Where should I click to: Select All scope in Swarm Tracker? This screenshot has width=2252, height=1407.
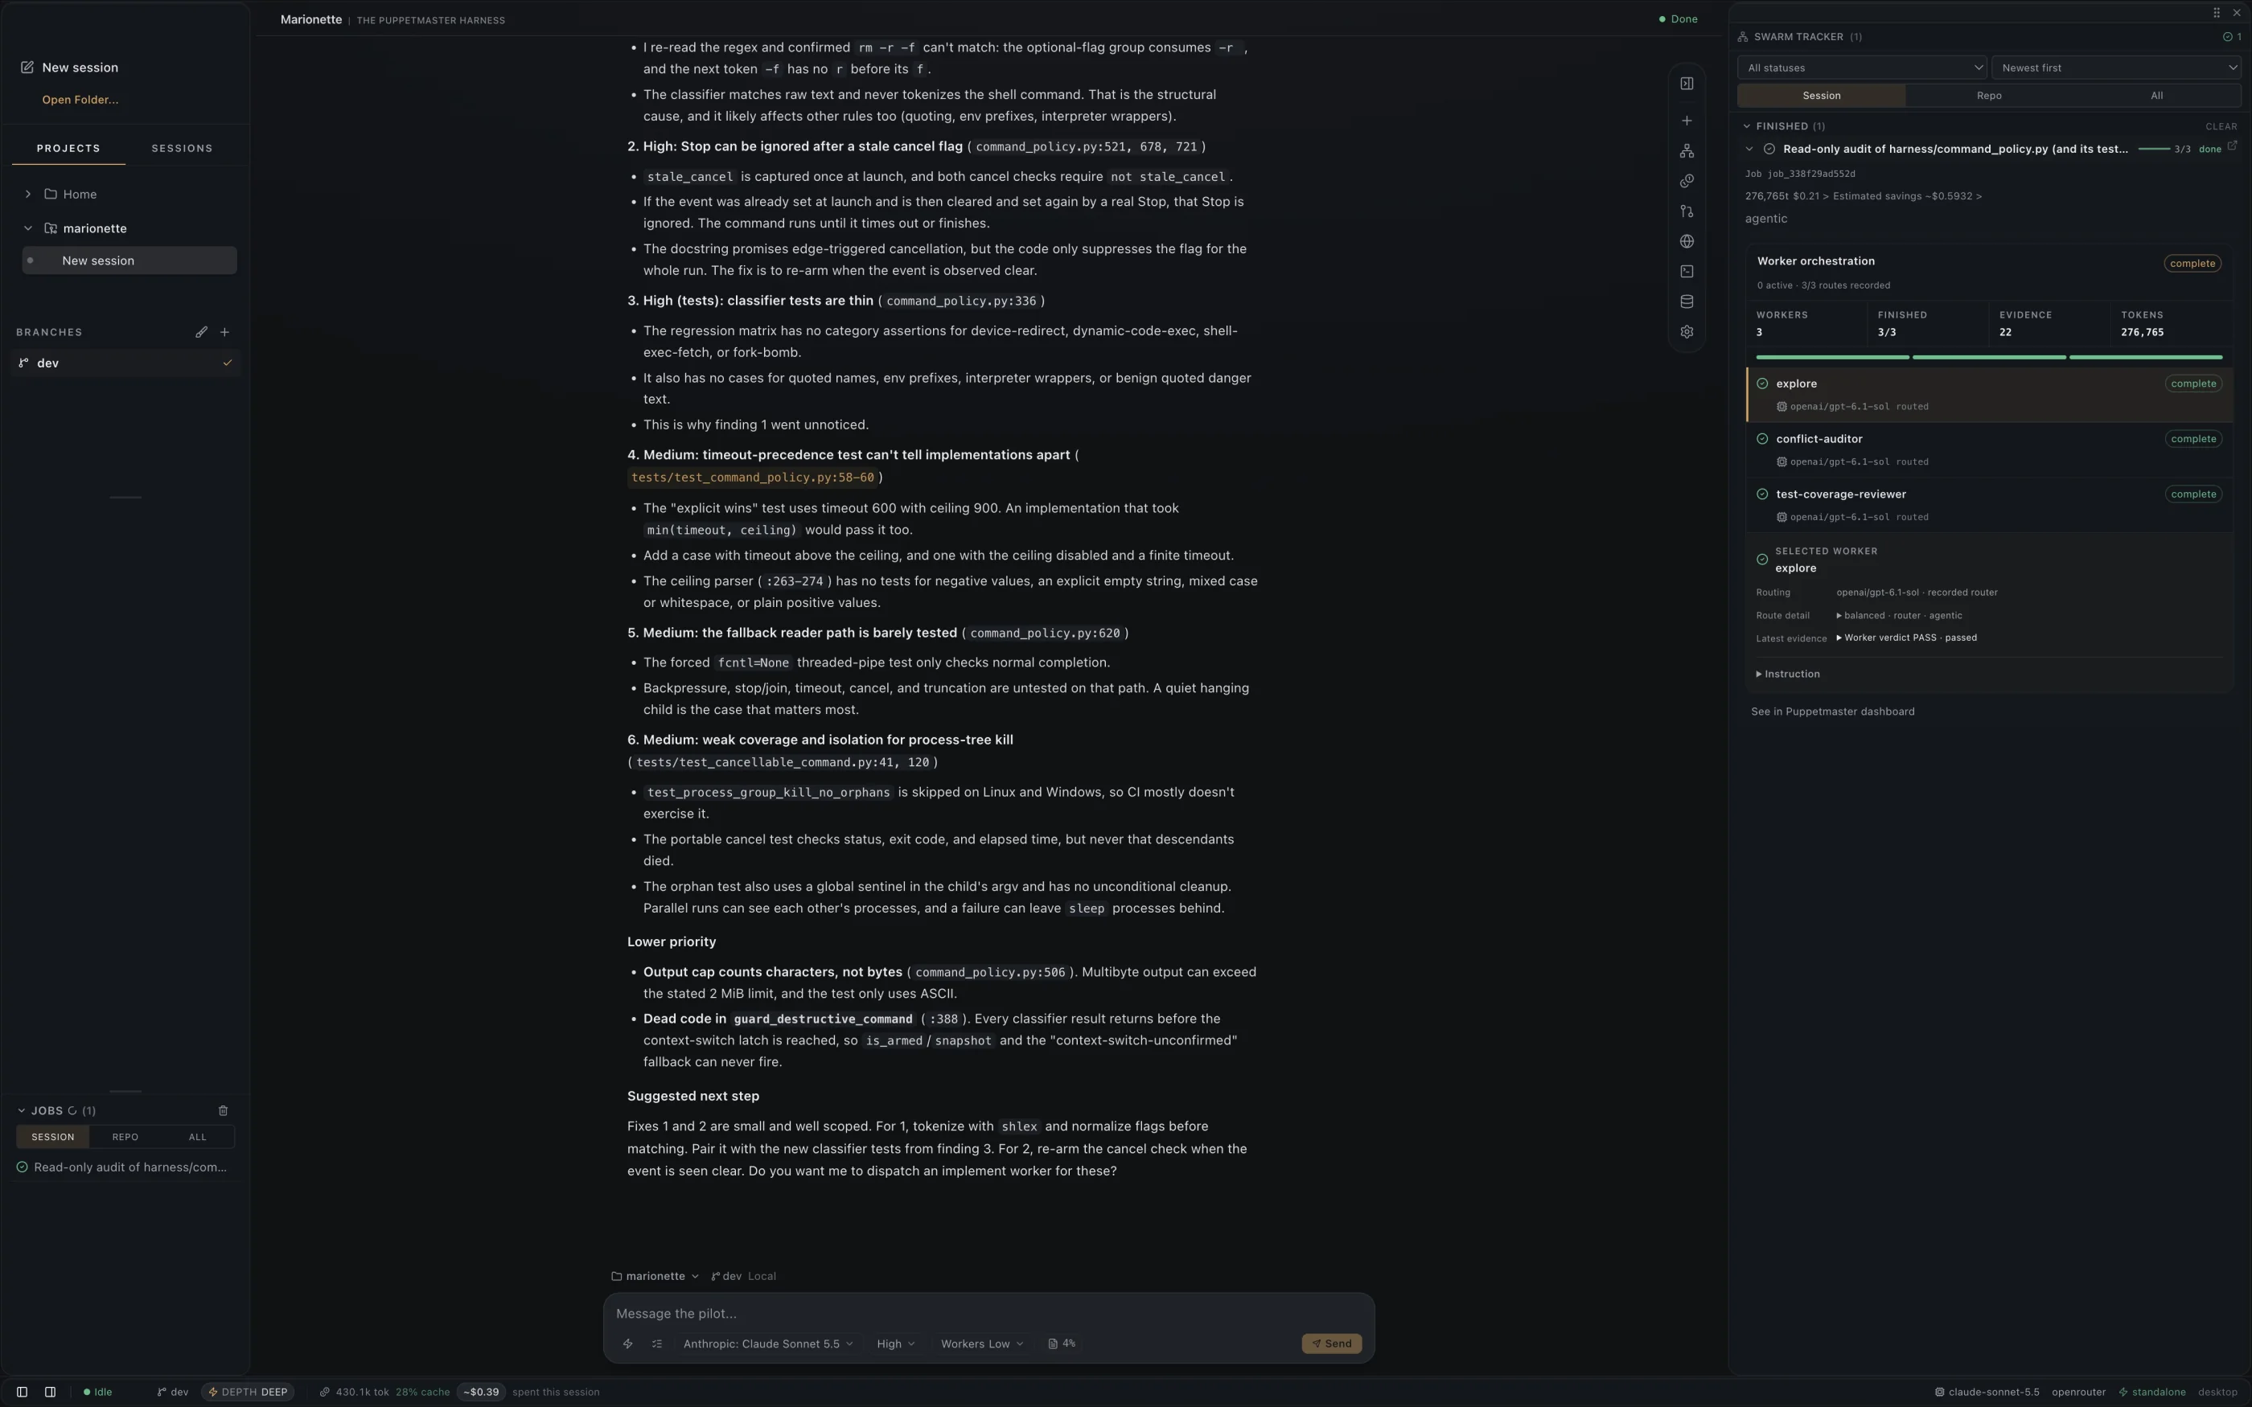[2156, 95]
